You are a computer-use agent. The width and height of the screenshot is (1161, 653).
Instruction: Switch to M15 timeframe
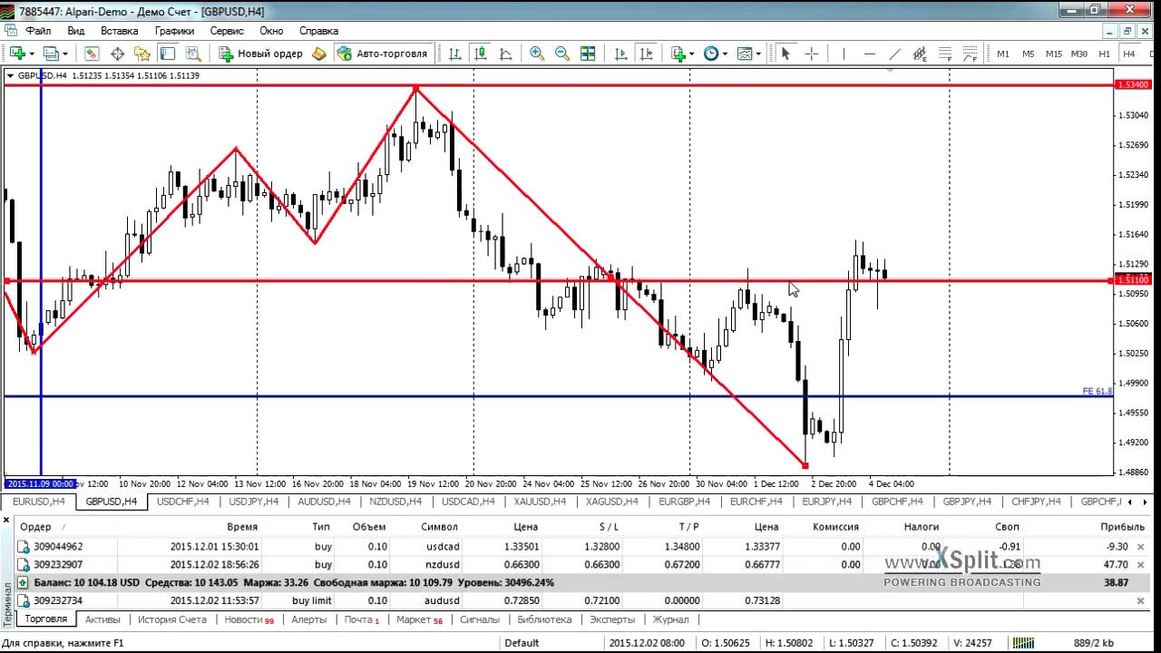(1053, 54)
